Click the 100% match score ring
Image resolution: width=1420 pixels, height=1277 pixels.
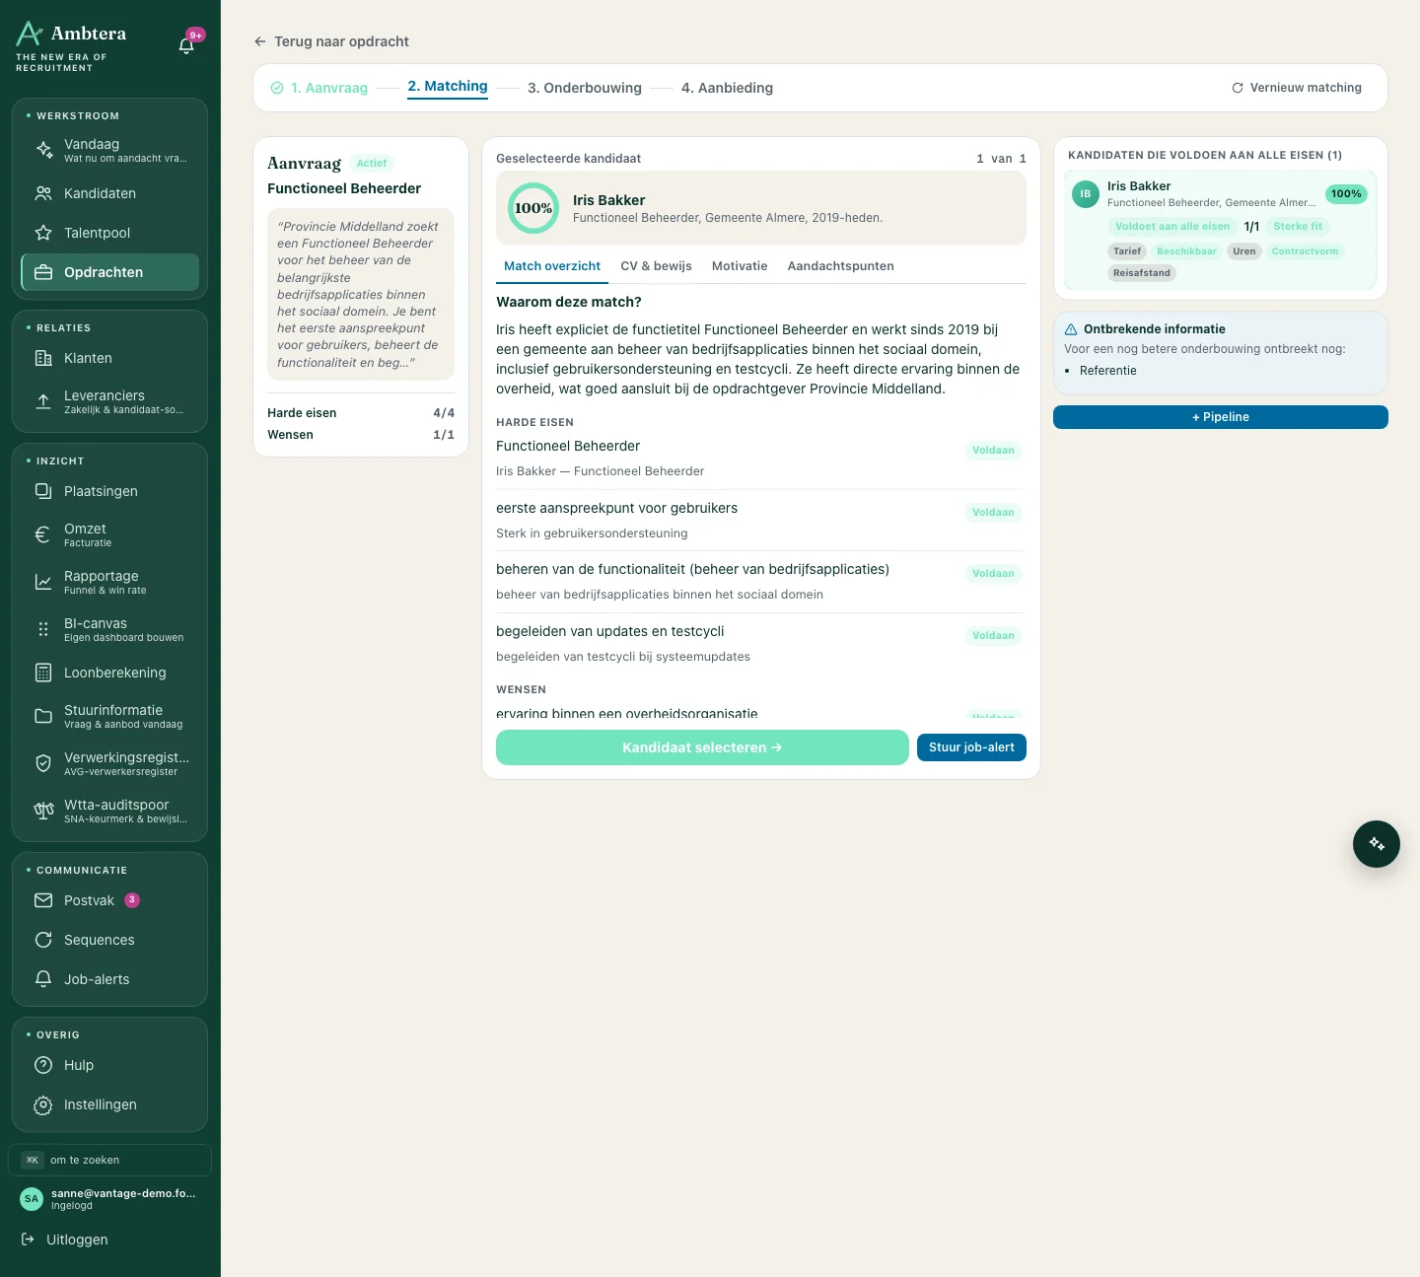point(533,208)
